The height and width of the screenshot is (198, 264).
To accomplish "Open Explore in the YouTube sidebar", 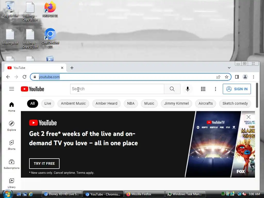I will (11, 126).
